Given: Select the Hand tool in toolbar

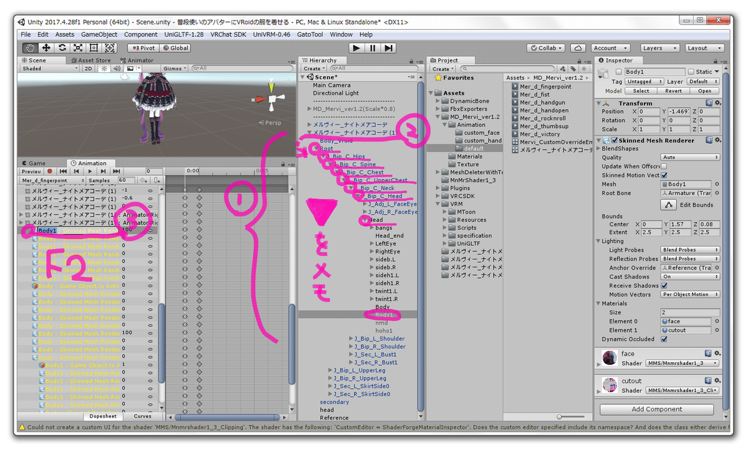Looking at the screenshot, I should point(30,48).
